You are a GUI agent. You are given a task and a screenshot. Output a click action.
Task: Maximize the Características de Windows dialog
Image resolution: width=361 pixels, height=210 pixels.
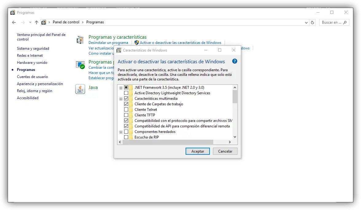tap(220, 50)
